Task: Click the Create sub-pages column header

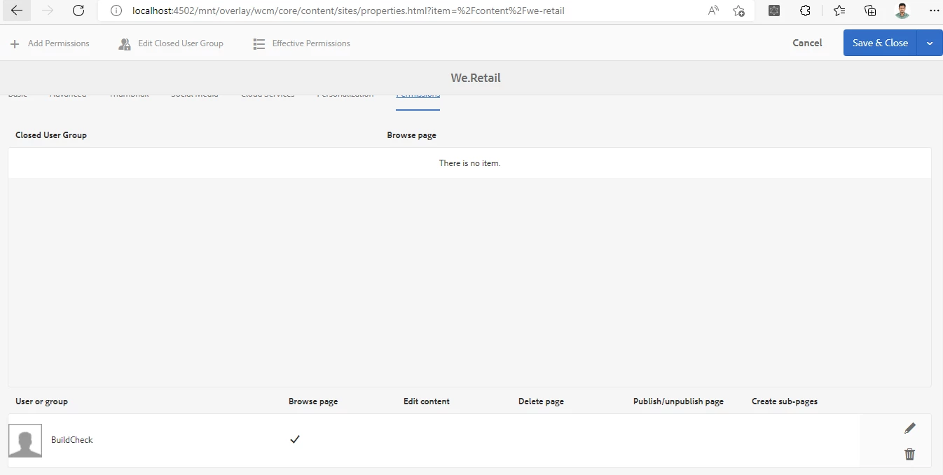Action: (785, 401)
